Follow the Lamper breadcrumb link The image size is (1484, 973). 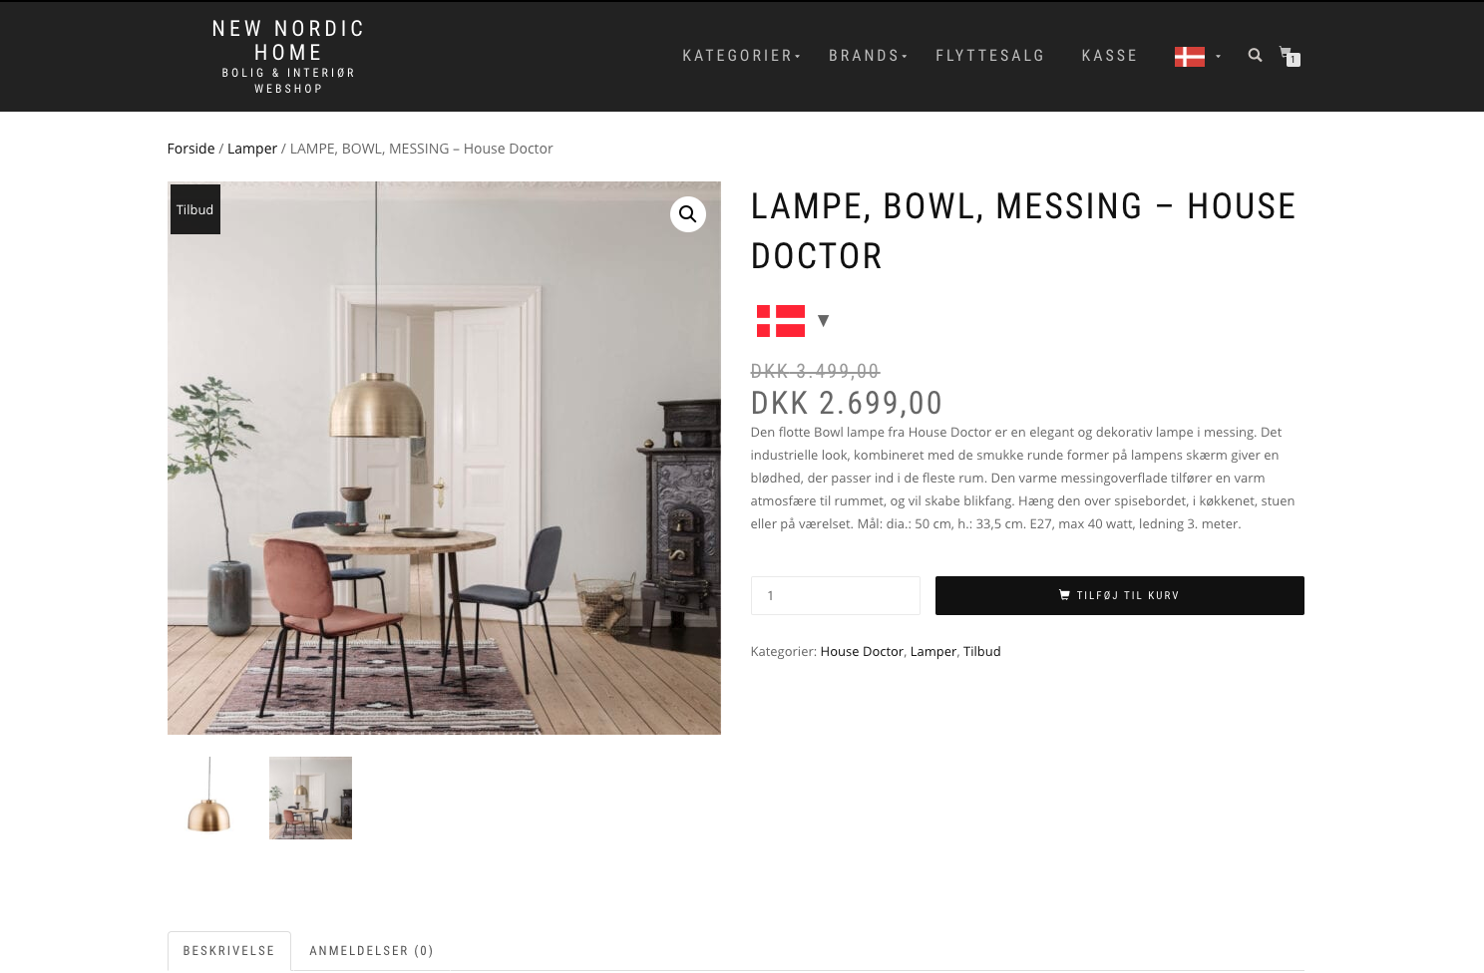point(252,149)
